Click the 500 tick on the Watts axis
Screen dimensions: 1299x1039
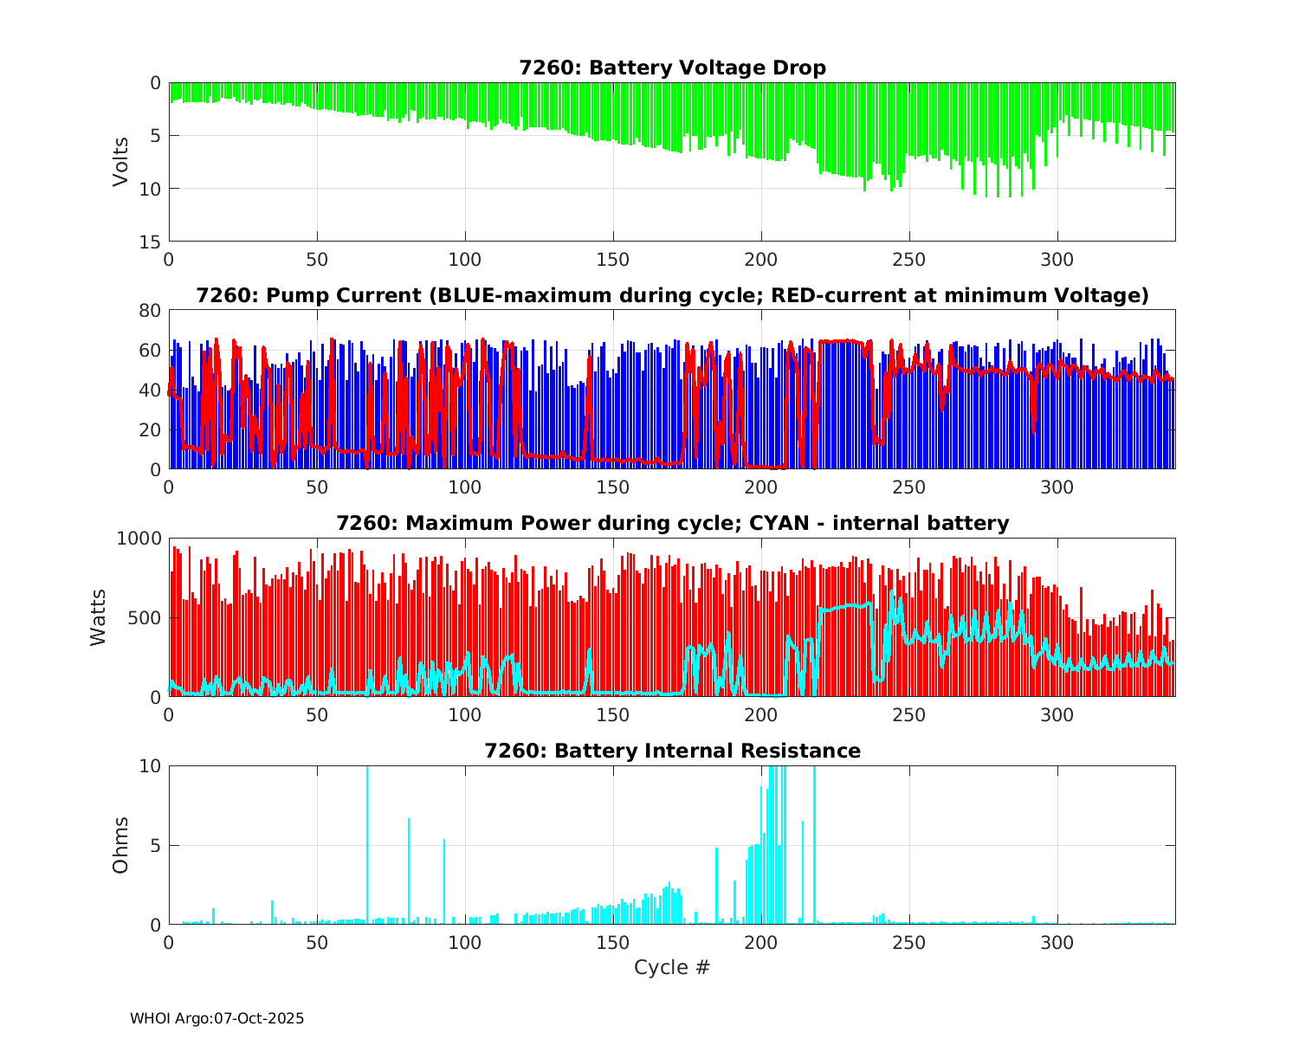(x=145, y=618)
